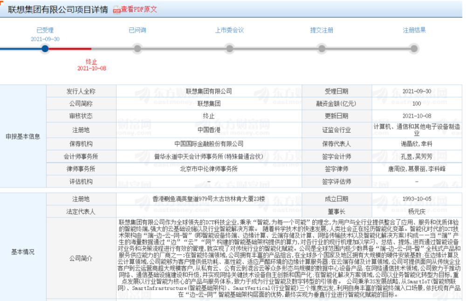Click the 普华永道中天会计师事务所 cell
The width and height of the screenshot is (466, 301).
209,156
